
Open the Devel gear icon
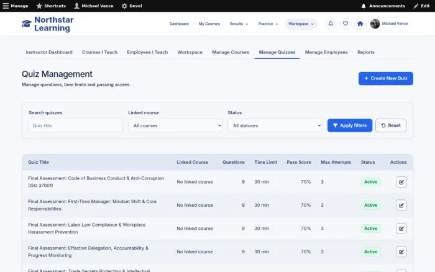tap(124, 6)
